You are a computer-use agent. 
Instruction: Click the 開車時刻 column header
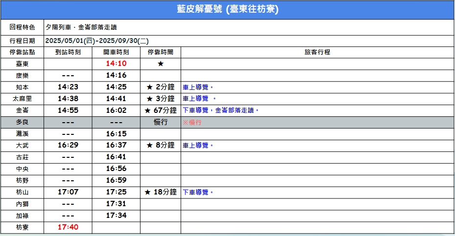pyautogui.click(x=116, y=52)
